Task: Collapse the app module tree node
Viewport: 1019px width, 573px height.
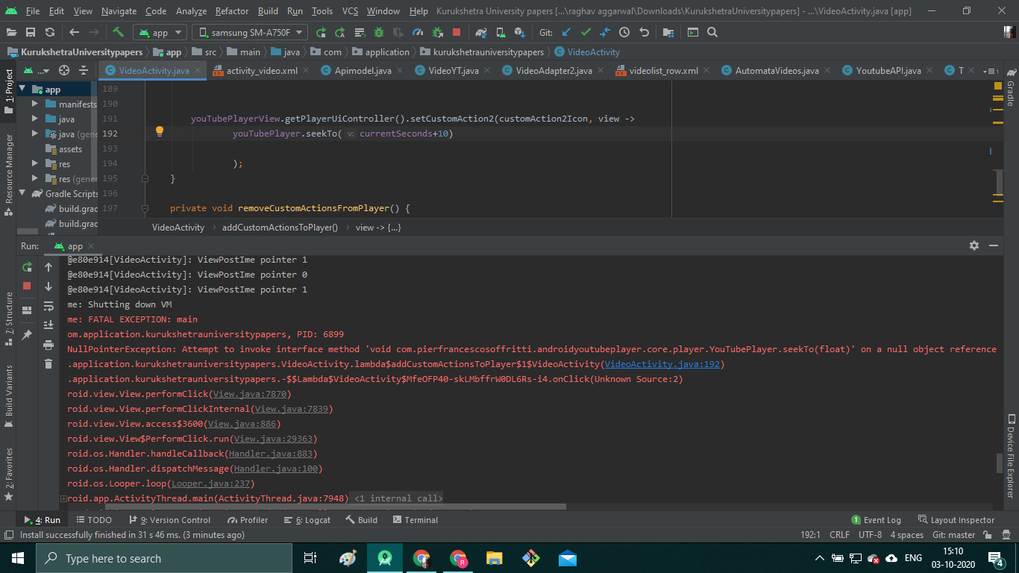Action: 22,90
